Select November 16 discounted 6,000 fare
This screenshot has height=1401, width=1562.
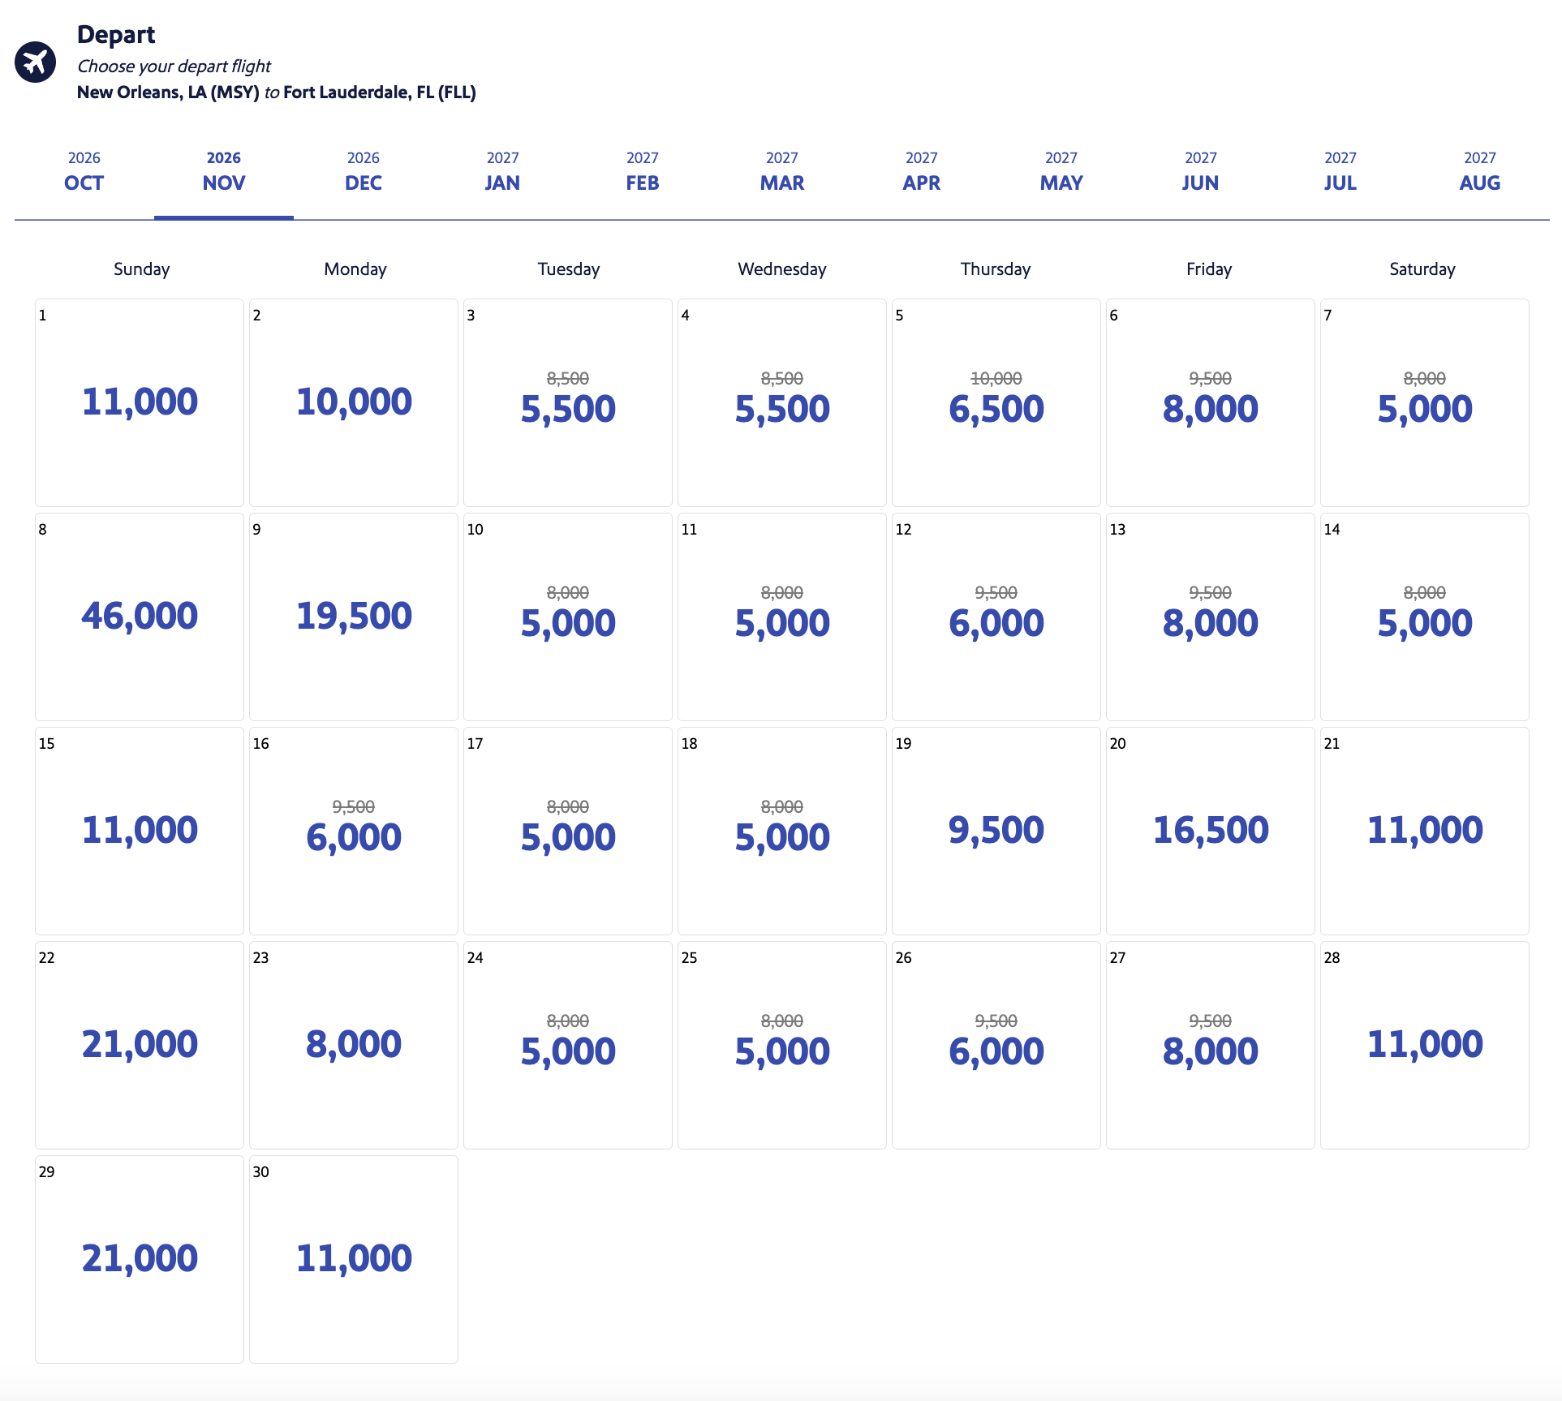[354, 831]
